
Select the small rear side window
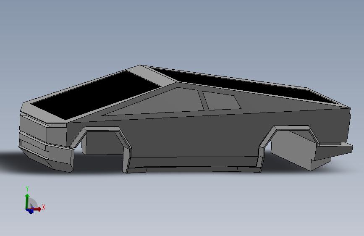pyautogui.click(x=222, y=101)
